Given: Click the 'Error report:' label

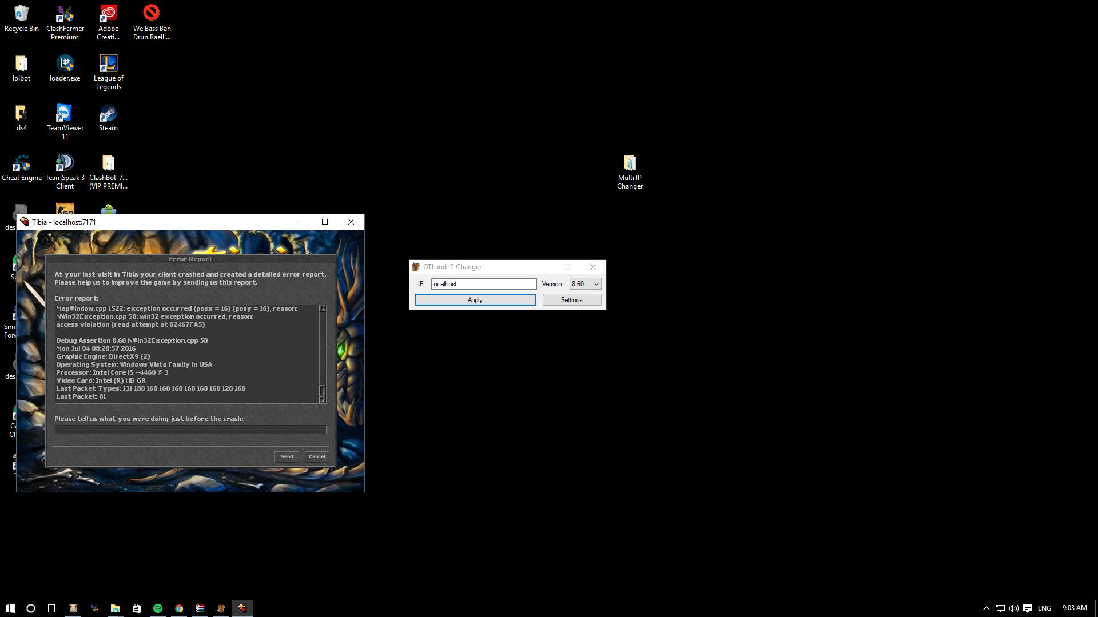Looking at the screenshot, I should (77, 298).
